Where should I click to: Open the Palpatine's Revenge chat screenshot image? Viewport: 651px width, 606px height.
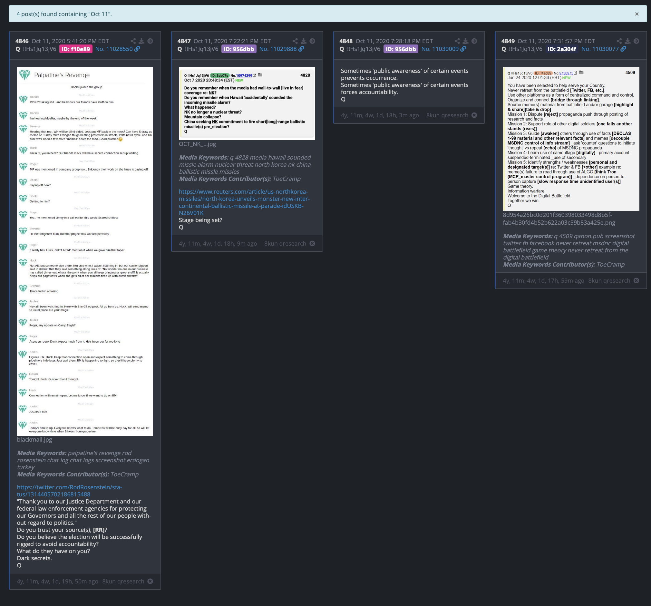click(x=85, y=251)
